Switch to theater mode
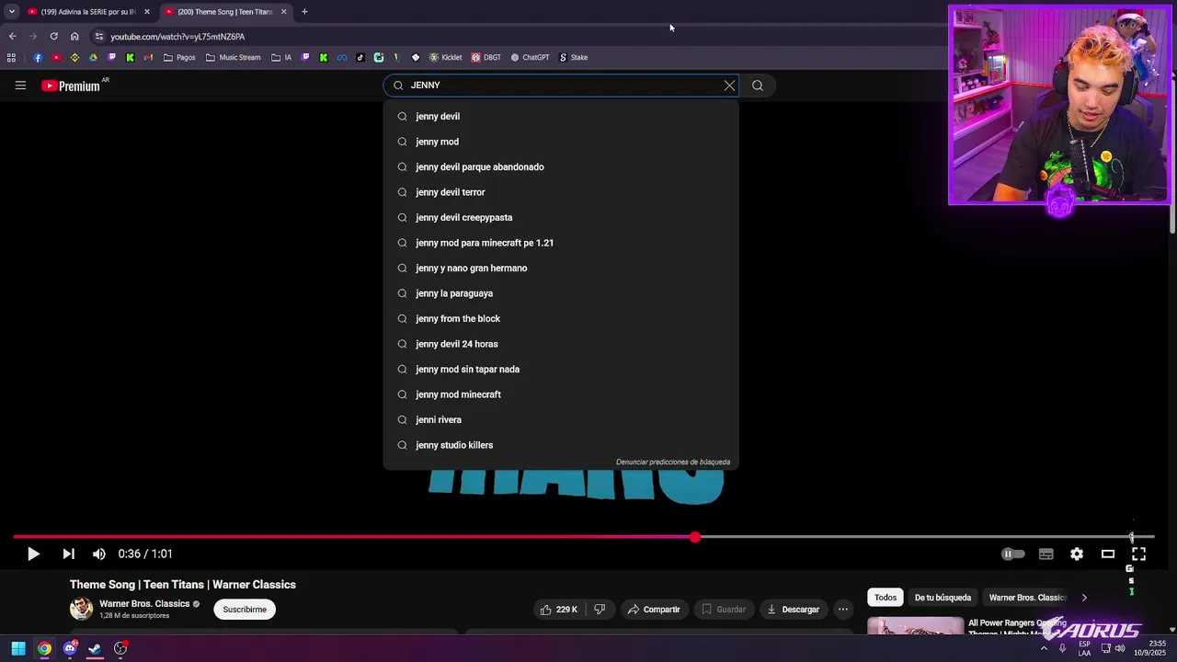The height and width of the screenshot is (662, 1177). 1108,554
